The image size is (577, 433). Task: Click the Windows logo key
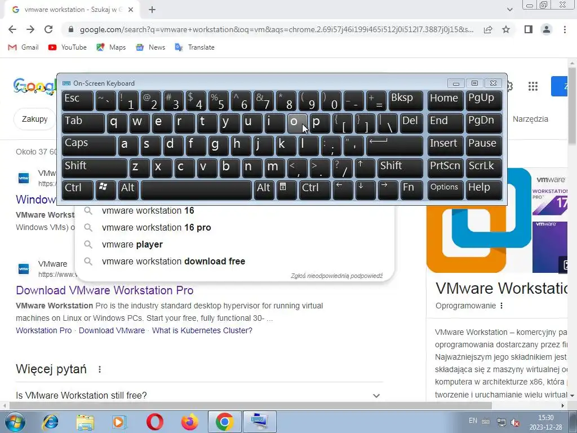point(105,191)
